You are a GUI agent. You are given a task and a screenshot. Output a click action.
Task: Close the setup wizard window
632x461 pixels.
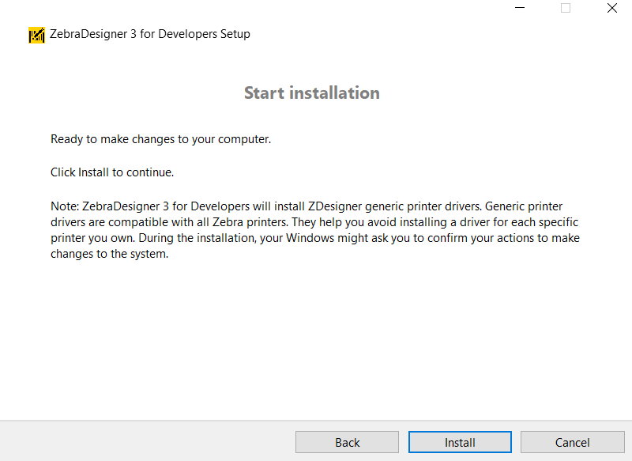click(x=612, y=8)
